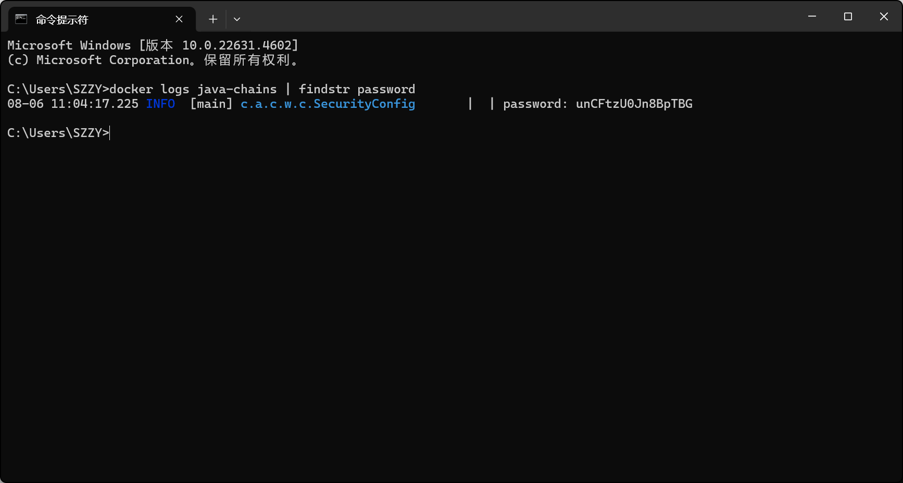903x483 pixels.
Task: Click the Microsoft Corporation copyright line
Action: (x=152, y=60)
